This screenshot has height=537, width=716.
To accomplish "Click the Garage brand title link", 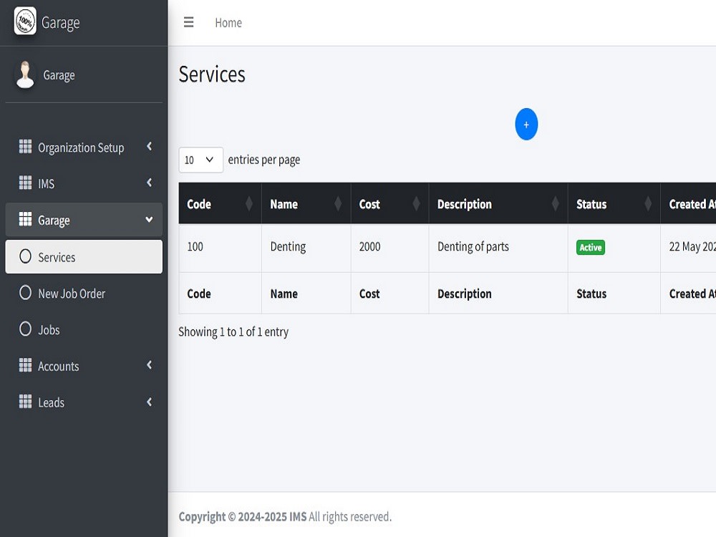I will click(60, 22).
